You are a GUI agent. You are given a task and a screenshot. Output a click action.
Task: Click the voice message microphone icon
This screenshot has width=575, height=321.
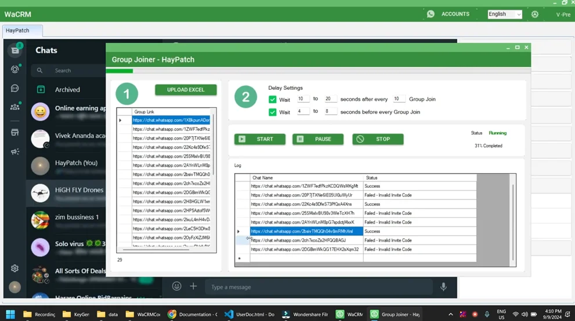[443, 287]
